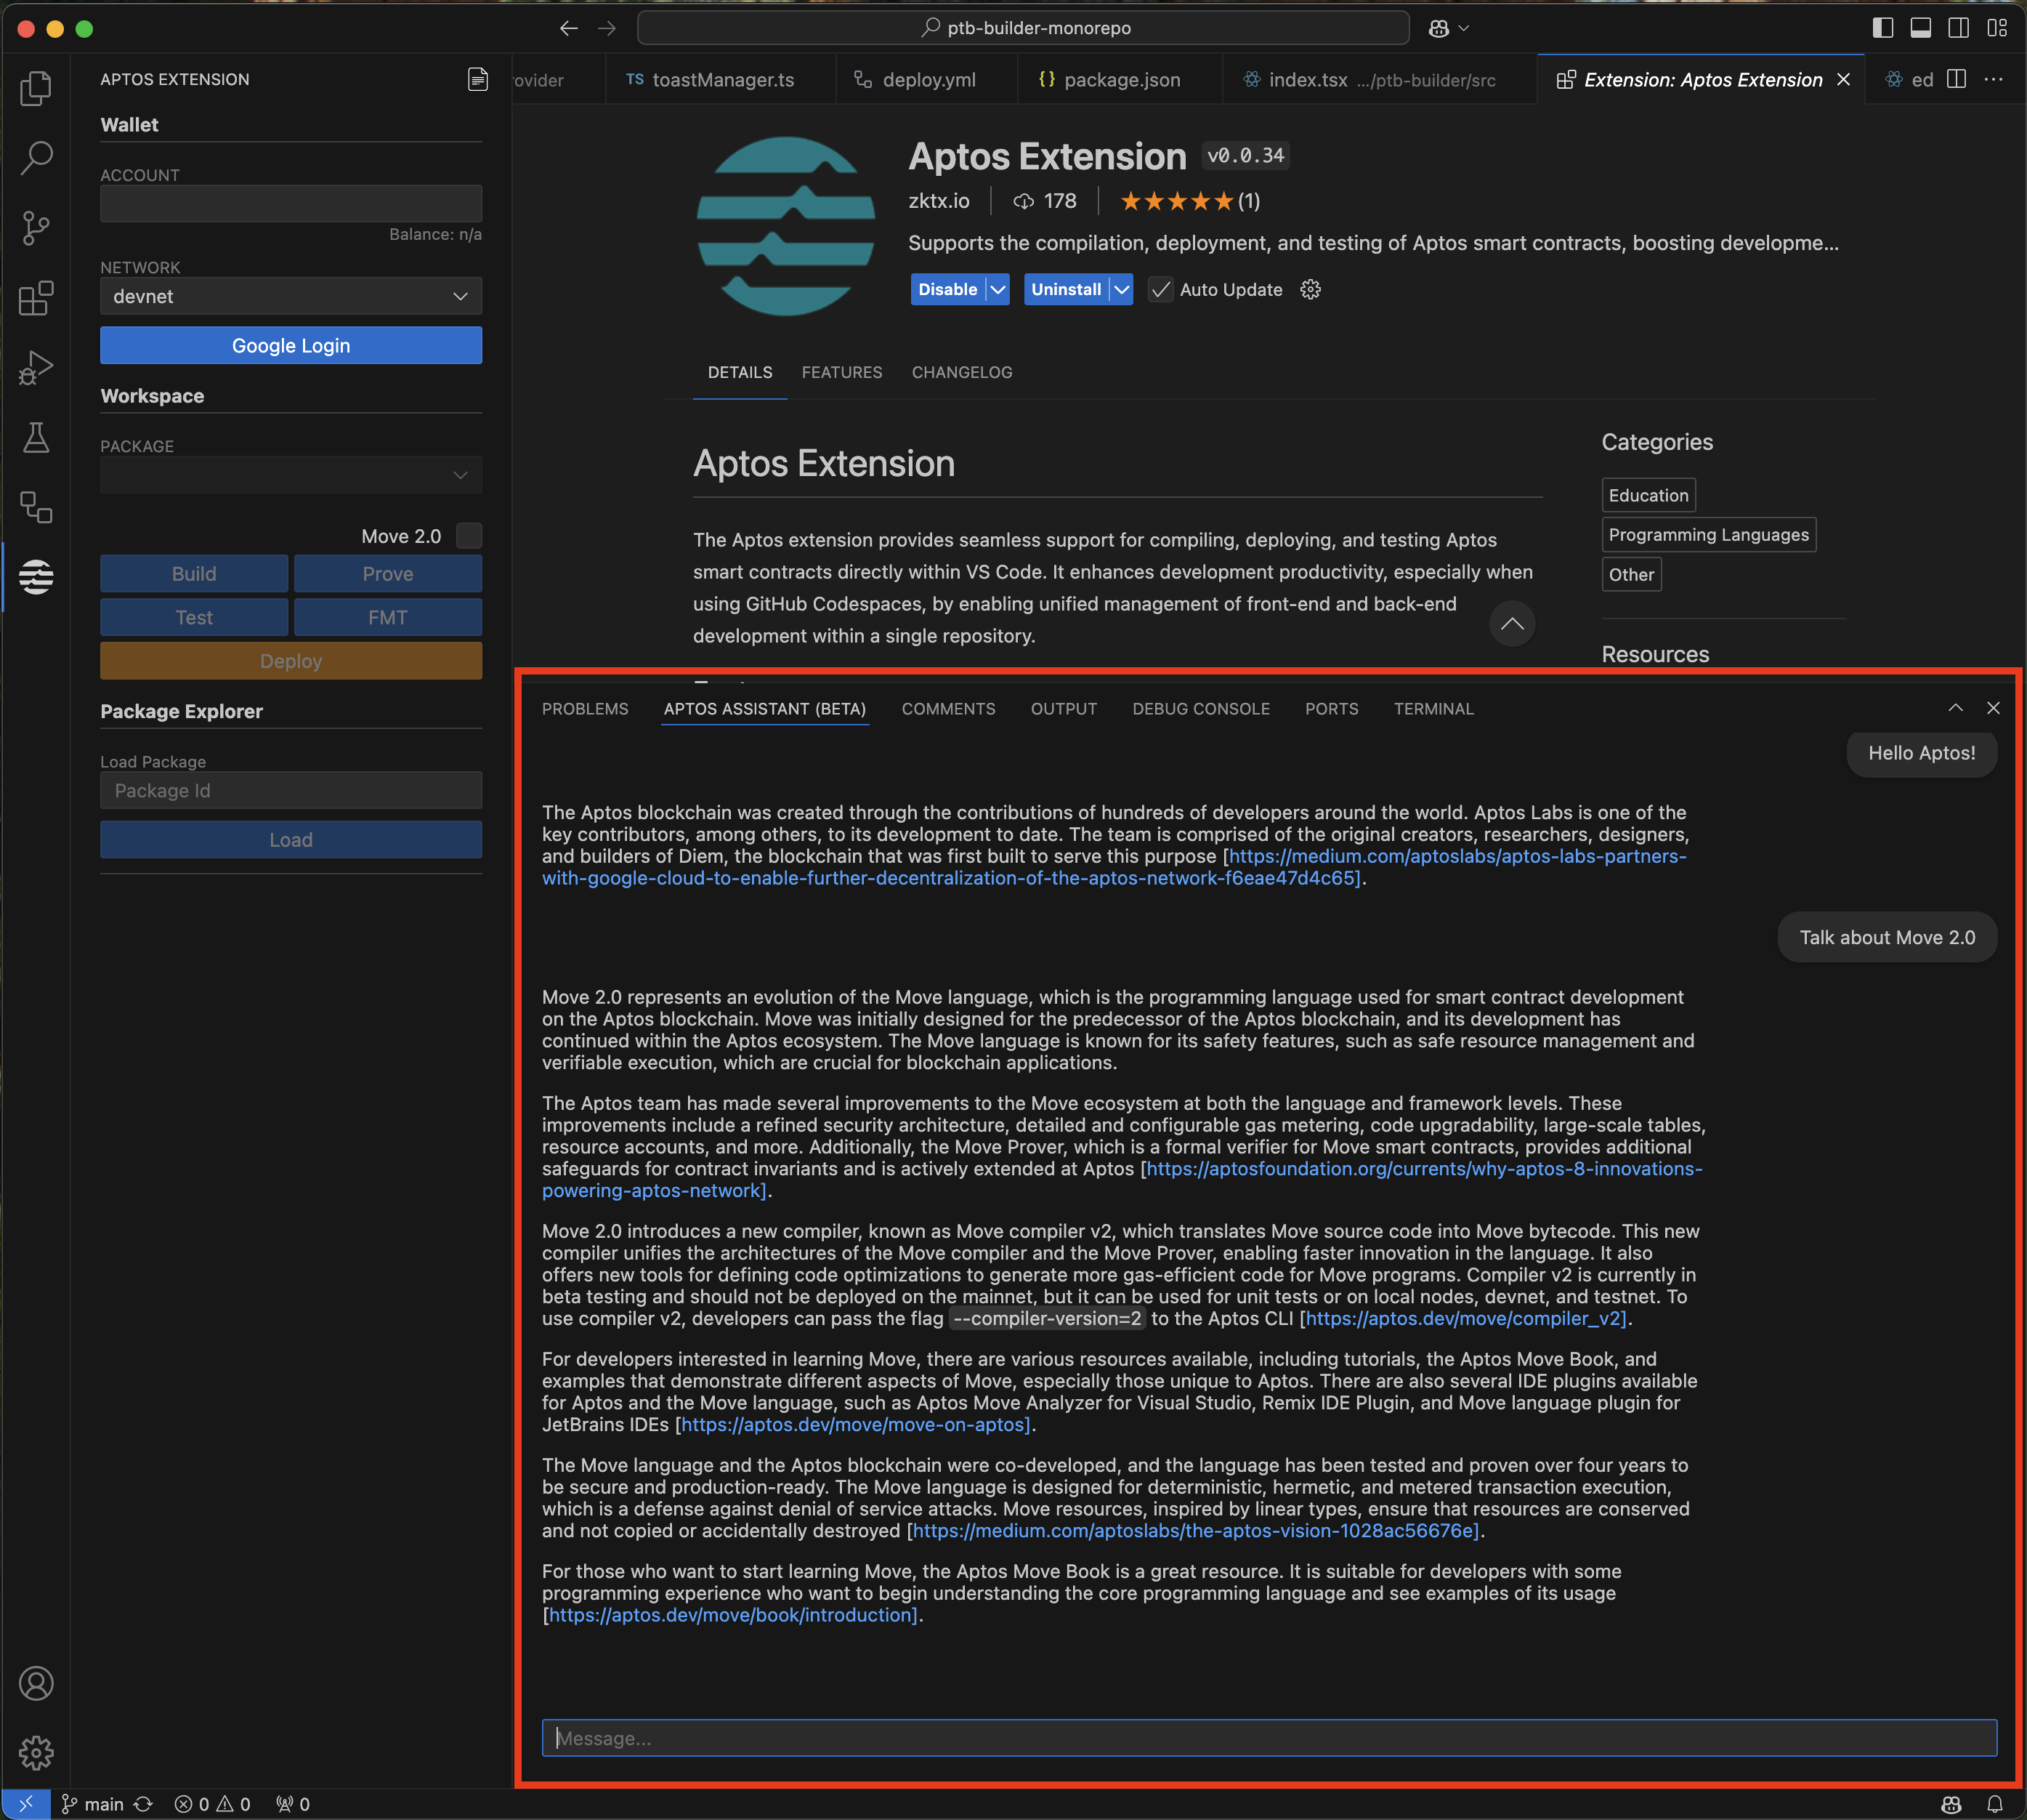
Task: Click the document icon in Aptos Extension header
Action: pyautogui.click(x=478, y=79)
